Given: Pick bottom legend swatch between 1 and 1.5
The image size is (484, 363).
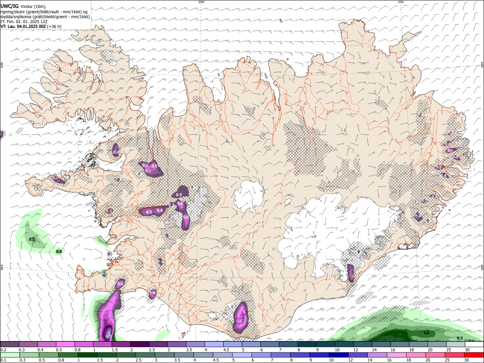Looking at the screenshot, I should pyautogui.click(x=87, y=355).
